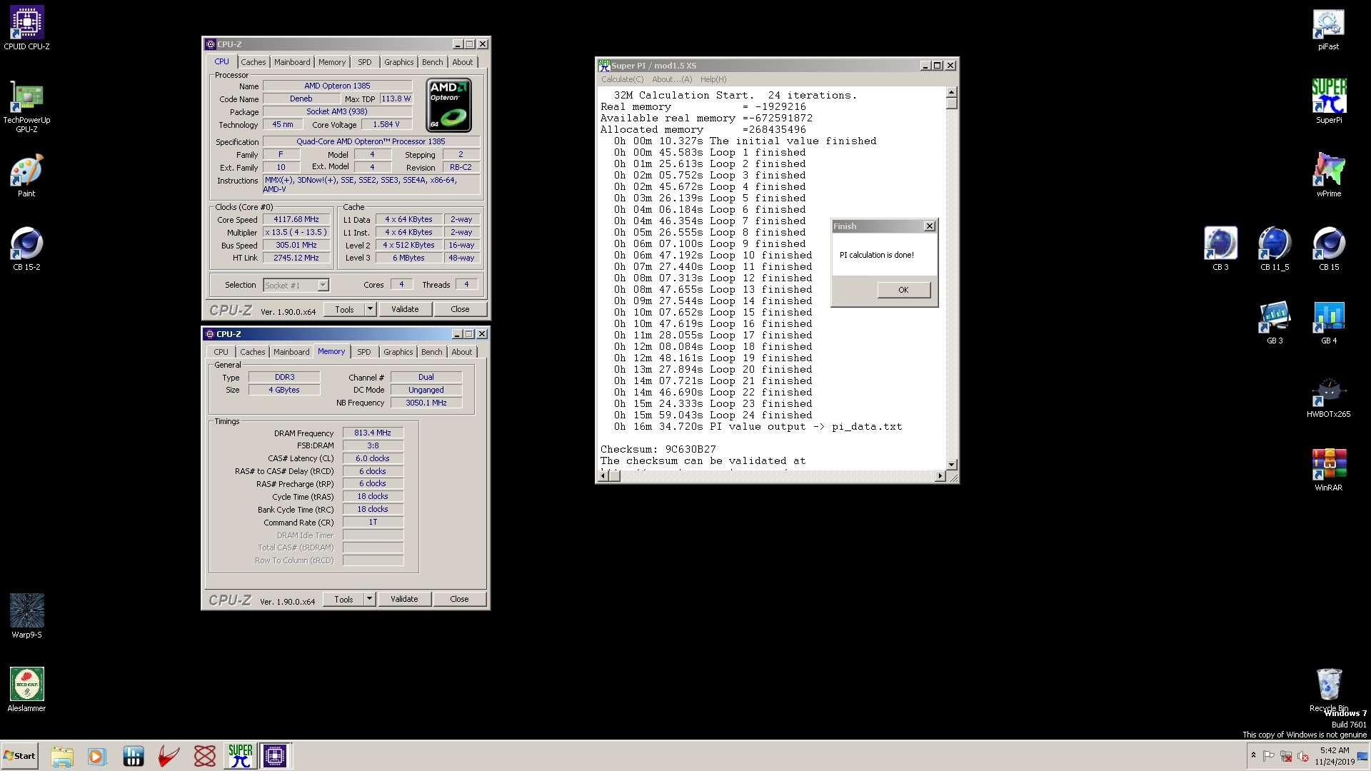Open SPD tab in bottom CPU-Z

tap(364, 352)
